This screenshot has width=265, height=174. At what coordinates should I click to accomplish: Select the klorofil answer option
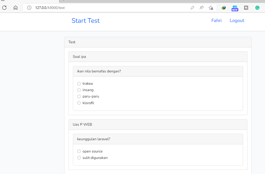79,103
